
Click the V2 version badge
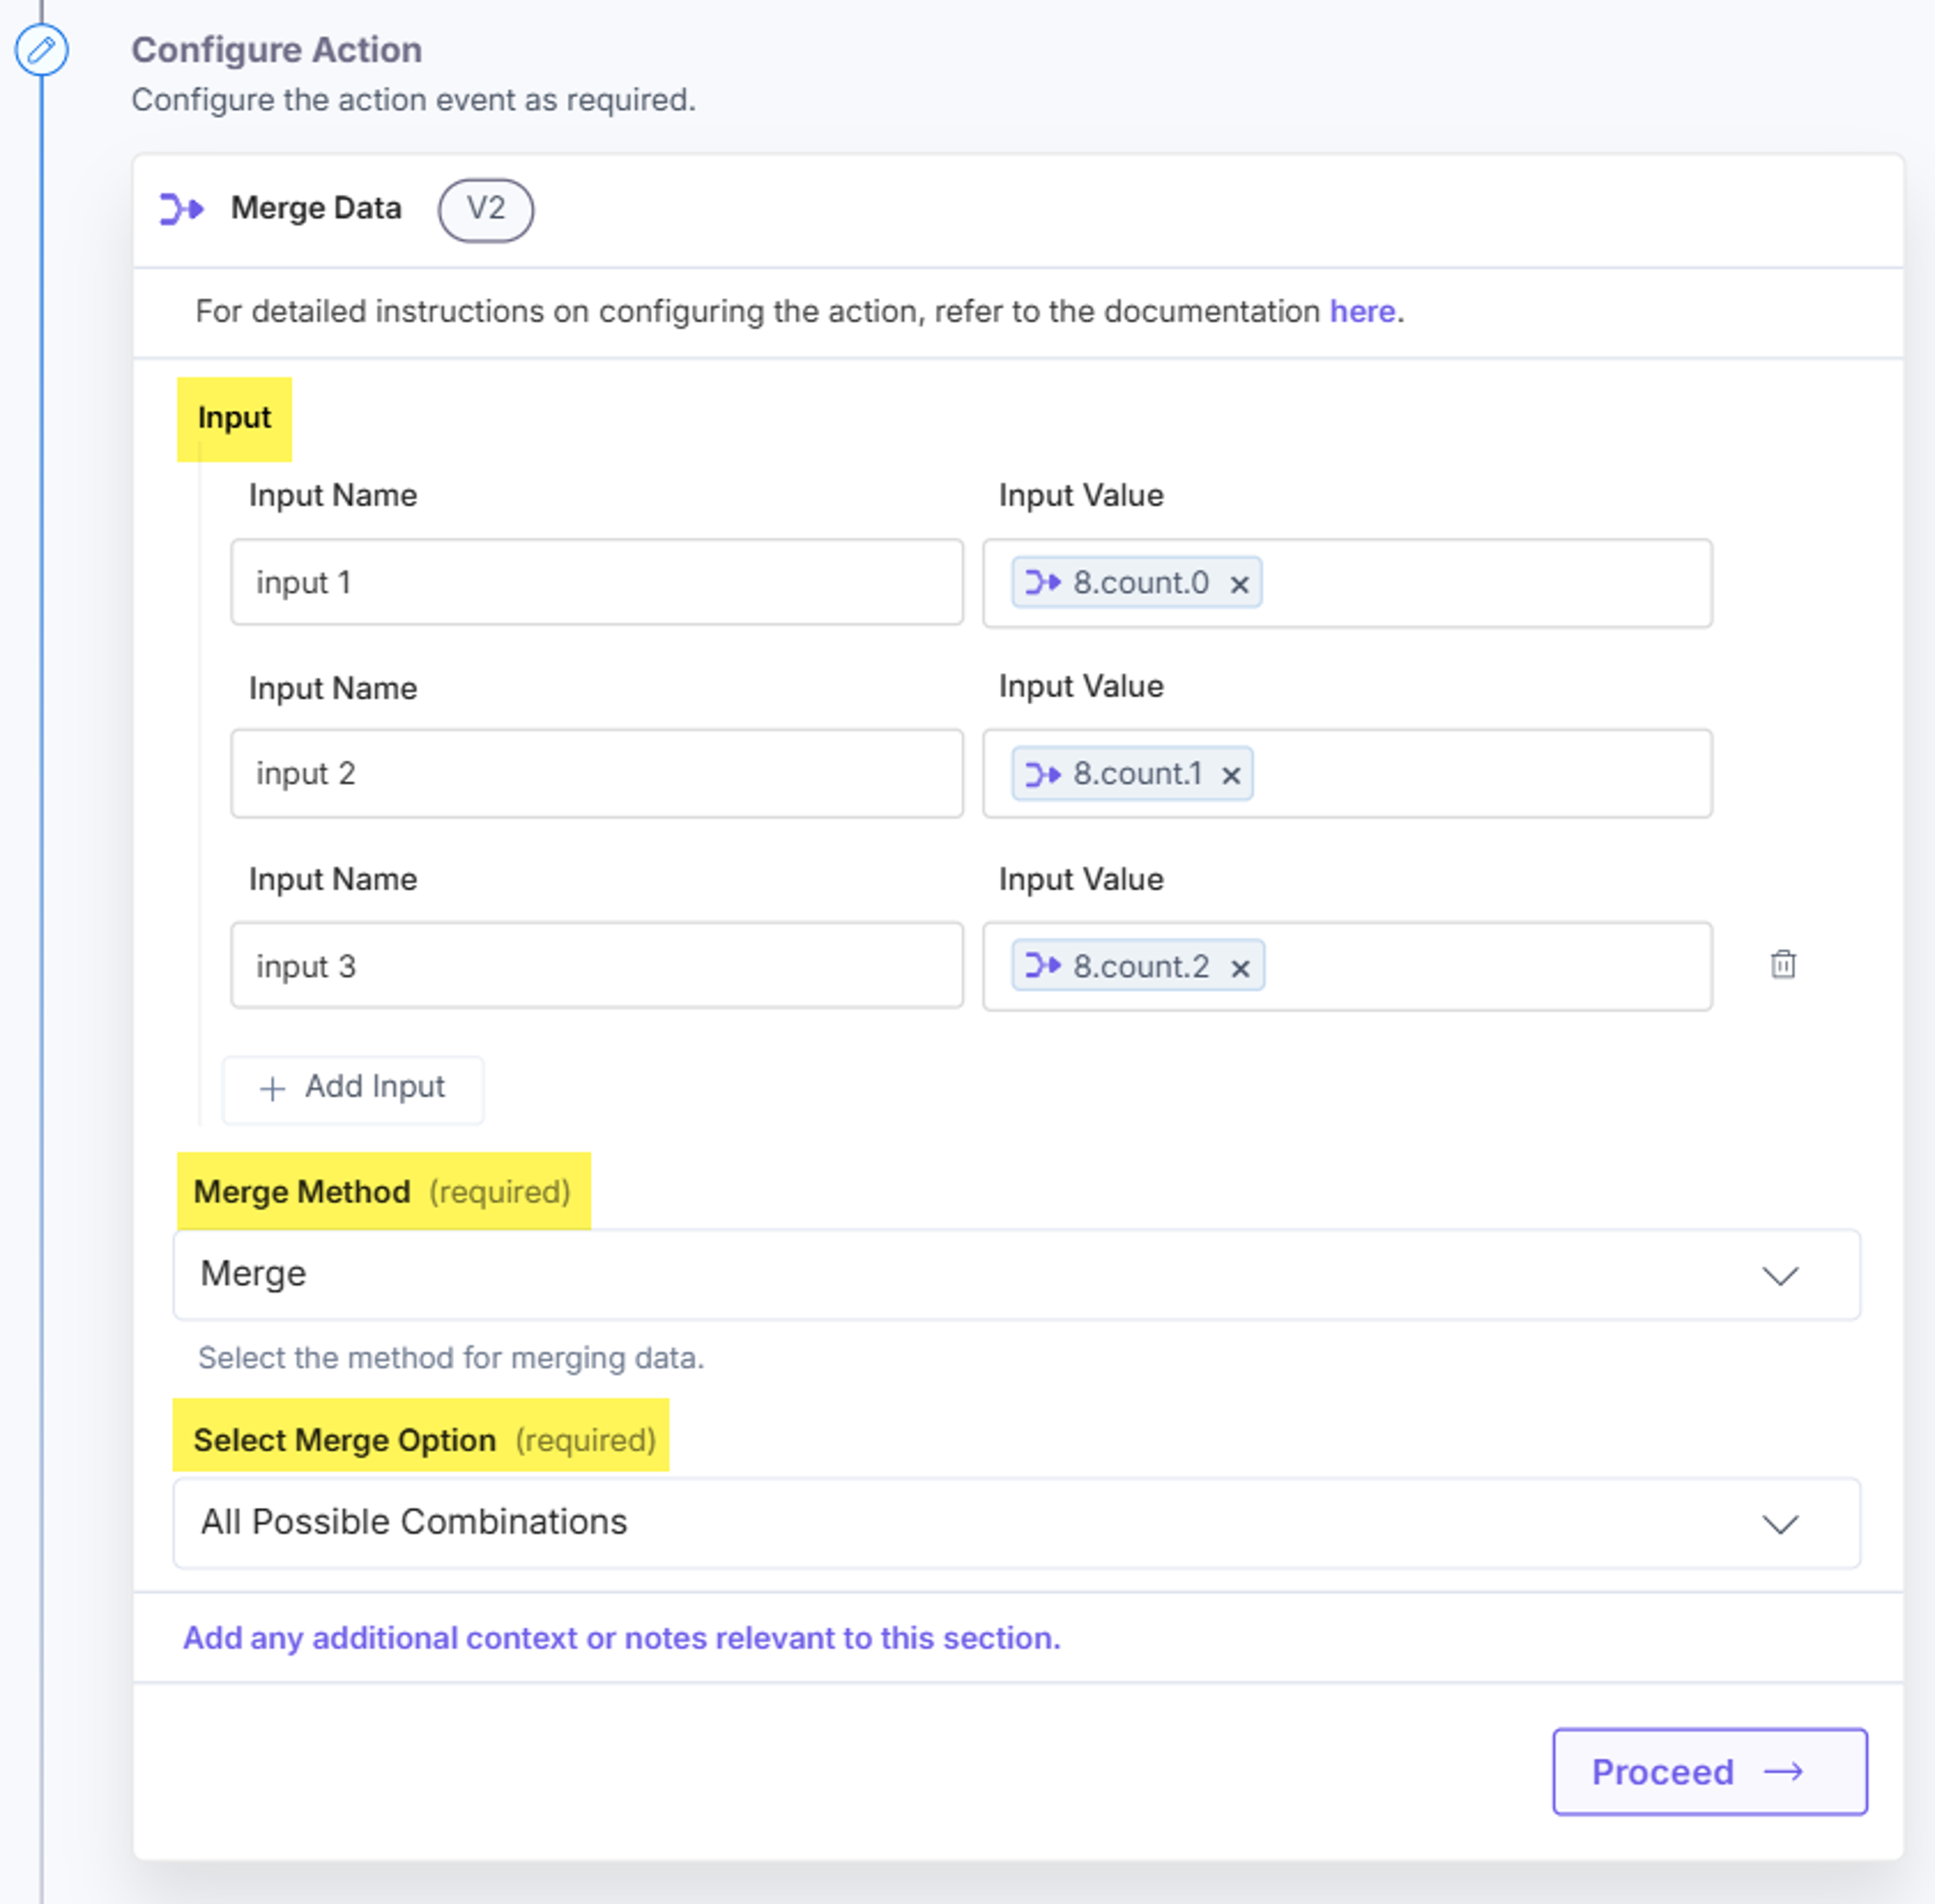point(485,210)
